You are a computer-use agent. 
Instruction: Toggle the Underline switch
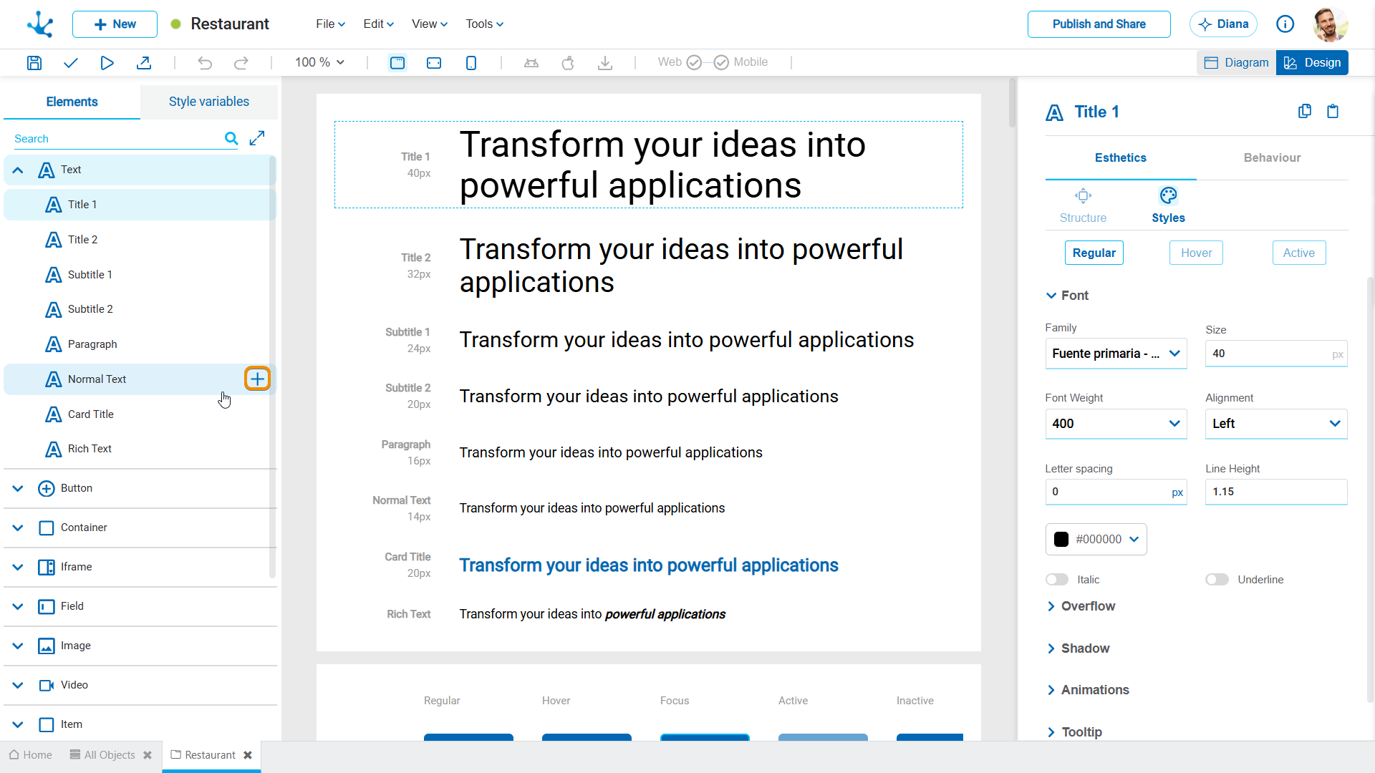click(1217, 580)
